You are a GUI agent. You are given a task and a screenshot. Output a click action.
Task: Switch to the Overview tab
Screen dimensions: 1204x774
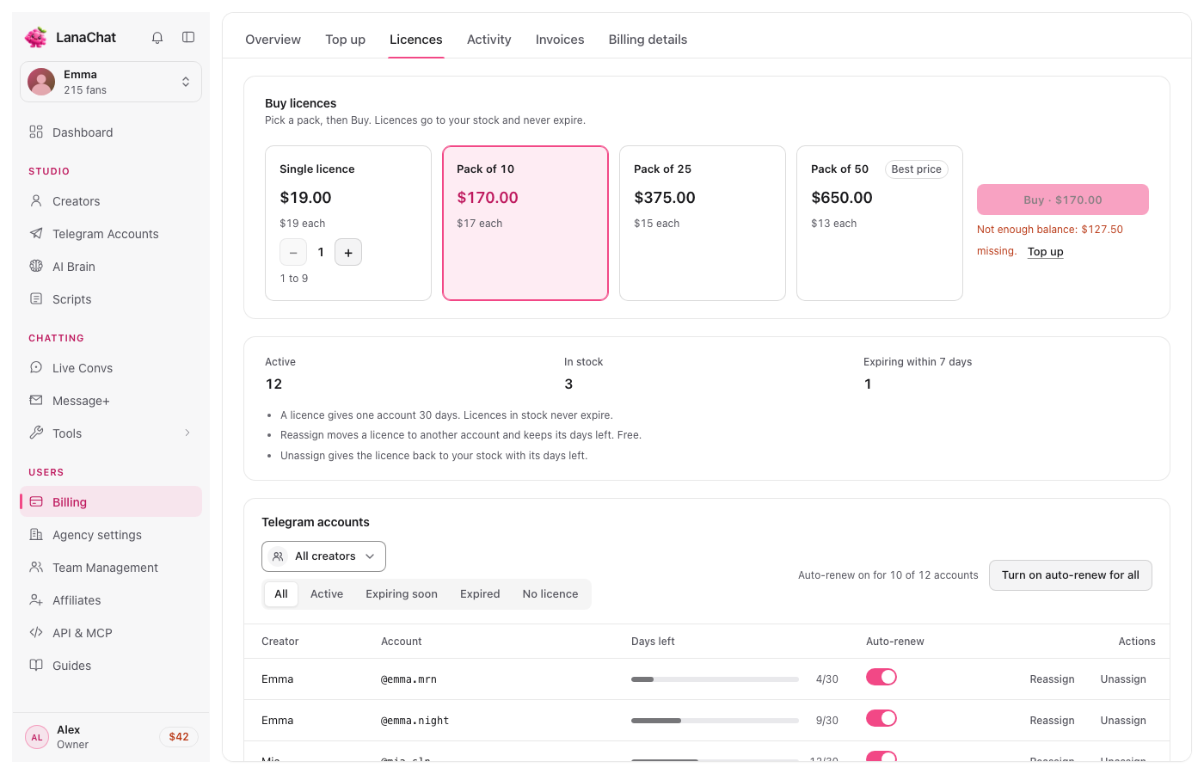(x=273, y=40)
